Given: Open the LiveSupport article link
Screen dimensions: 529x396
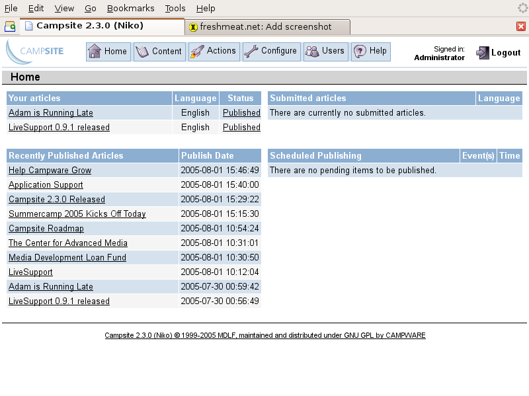Looking at the screenshot, I should [30, 272].
